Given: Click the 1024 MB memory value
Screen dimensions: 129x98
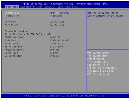Looking at the screenshot, I should pos(54,50).
